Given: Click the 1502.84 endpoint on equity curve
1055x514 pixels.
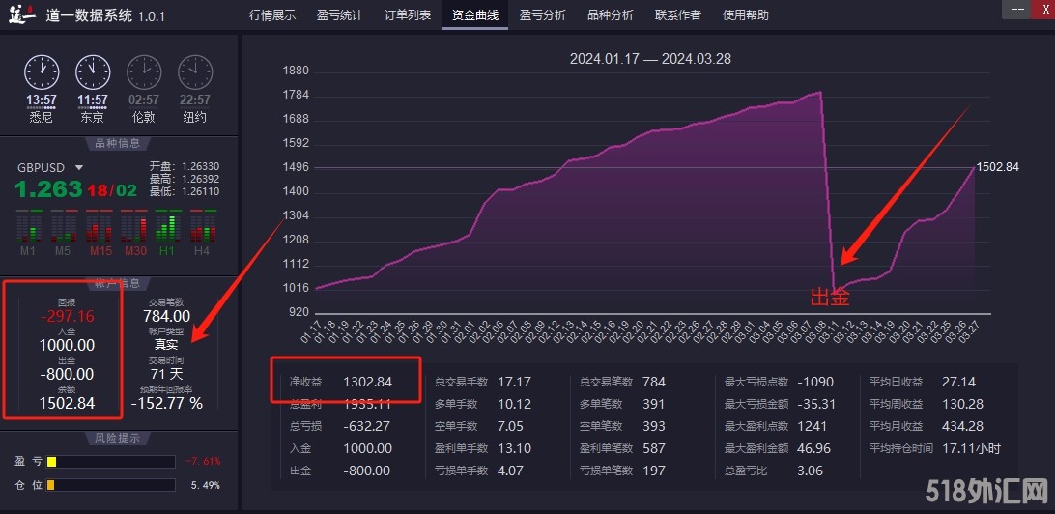Looking at the screenshot, I should pyautogui.click(x=973, y=167).
